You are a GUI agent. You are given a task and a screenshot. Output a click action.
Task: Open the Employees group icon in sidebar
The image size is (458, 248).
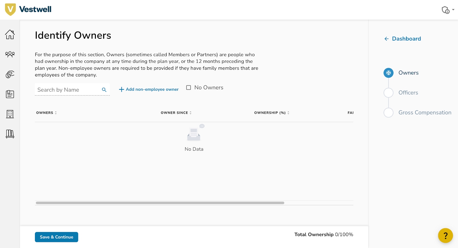point(10,54)
